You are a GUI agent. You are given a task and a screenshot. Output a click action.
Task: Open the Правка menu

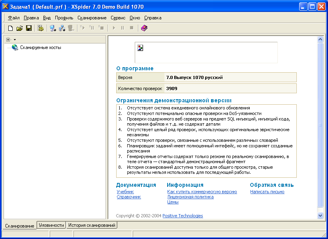(x=31, y=18)
